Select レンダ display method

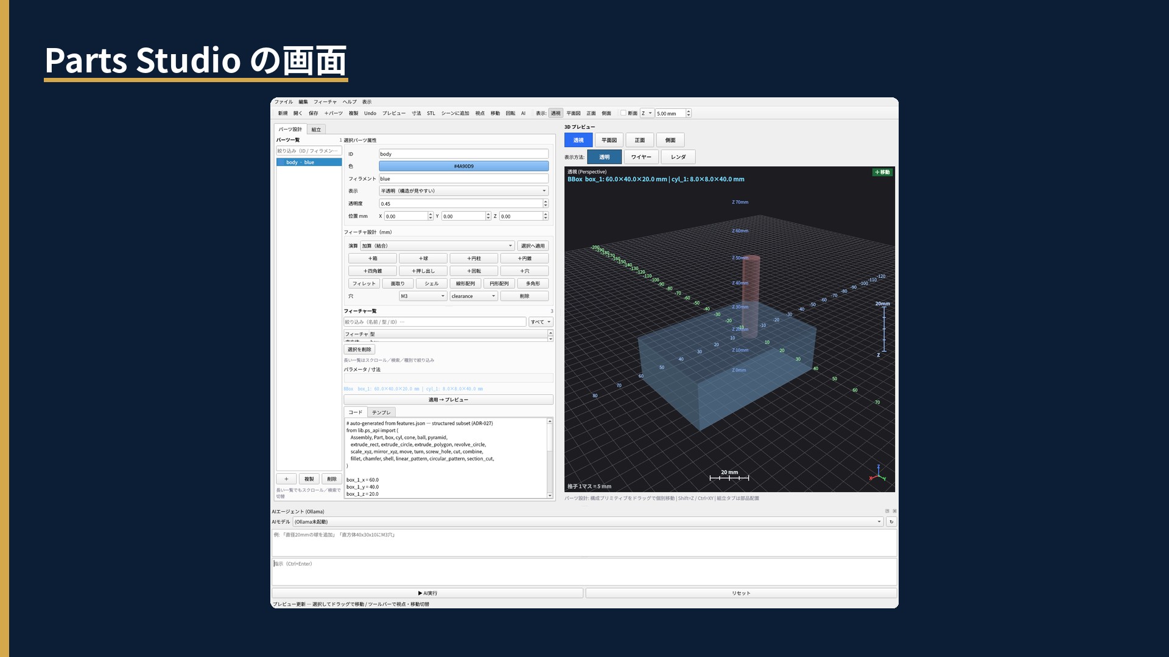pyautogui.click(x=678, y=157)
